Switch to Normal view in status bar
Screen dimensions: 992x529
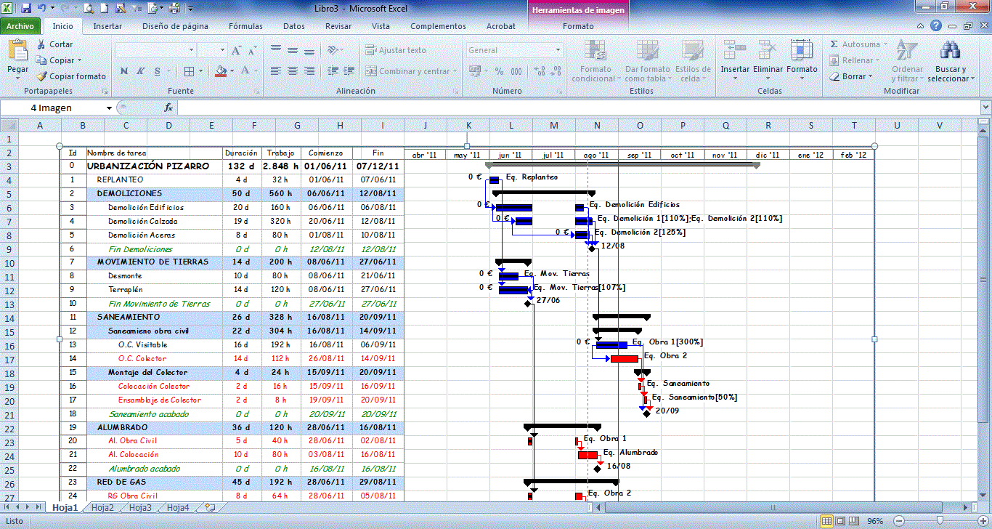[x=827, y=521]
